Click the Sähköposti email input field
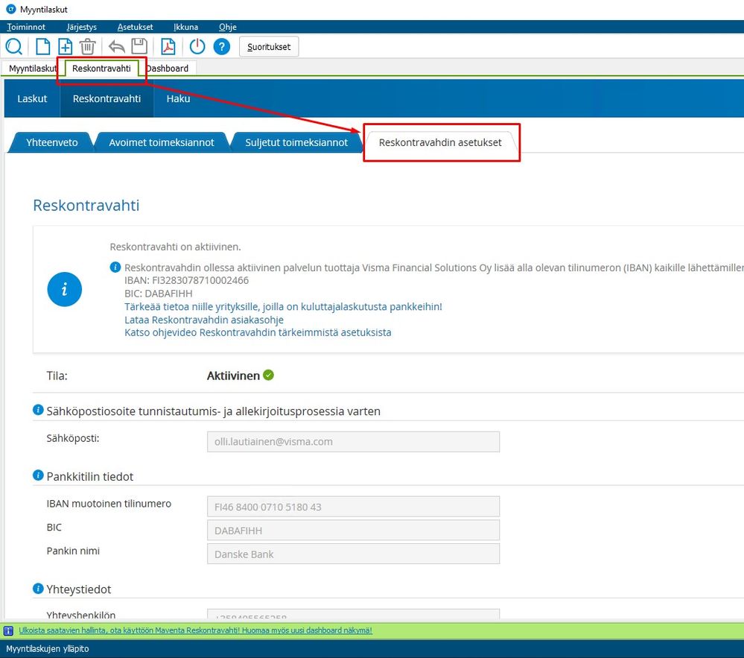This screenshot has height=658, width=744. (354, 441)
